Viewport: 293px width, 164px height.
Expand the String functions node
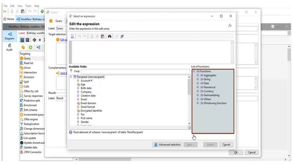(x=198, y=79)
